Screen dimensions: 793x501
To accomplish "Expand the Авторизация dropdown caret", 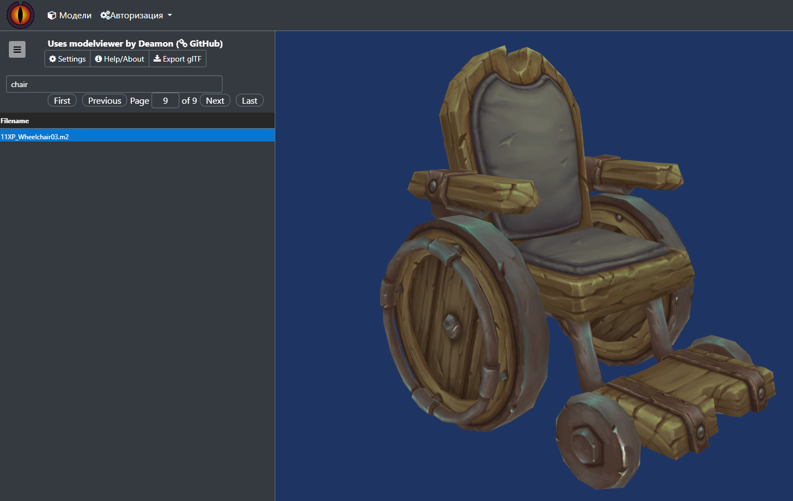I will 170,16.
